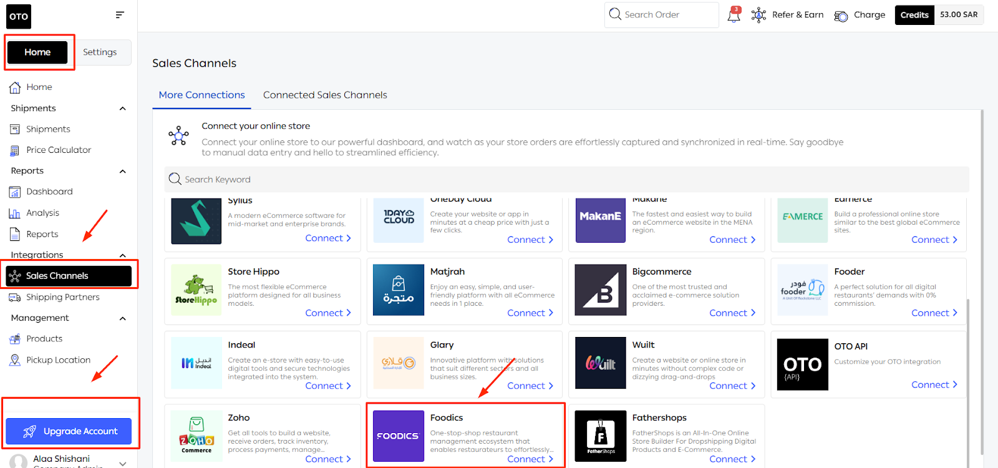
Task: Connect the Fooder channel
Action: 934,313
